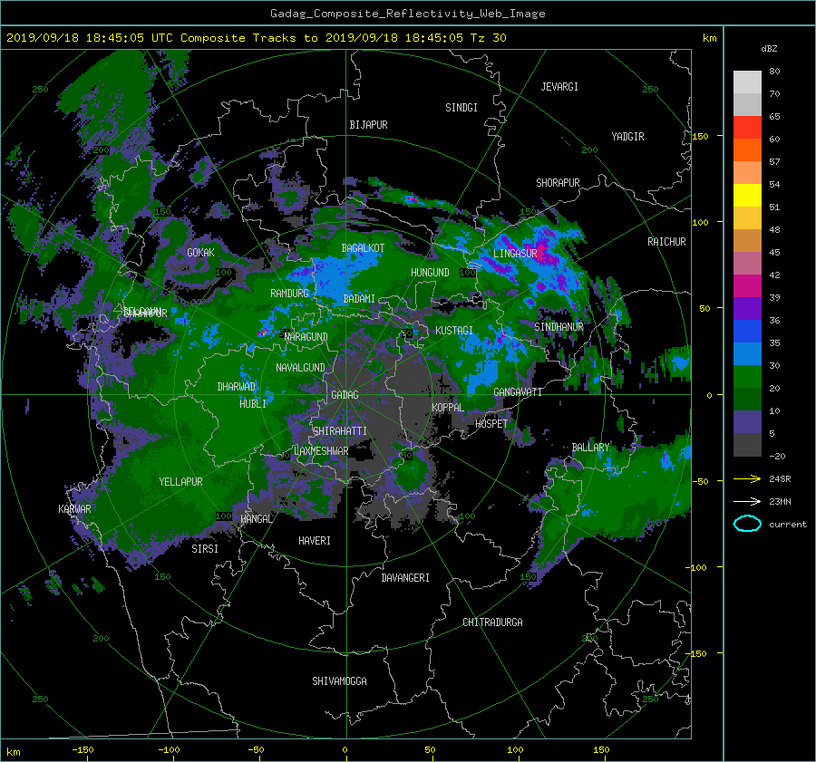
Task: Click the HUNGUND label
Action: [x=430, y=273]
